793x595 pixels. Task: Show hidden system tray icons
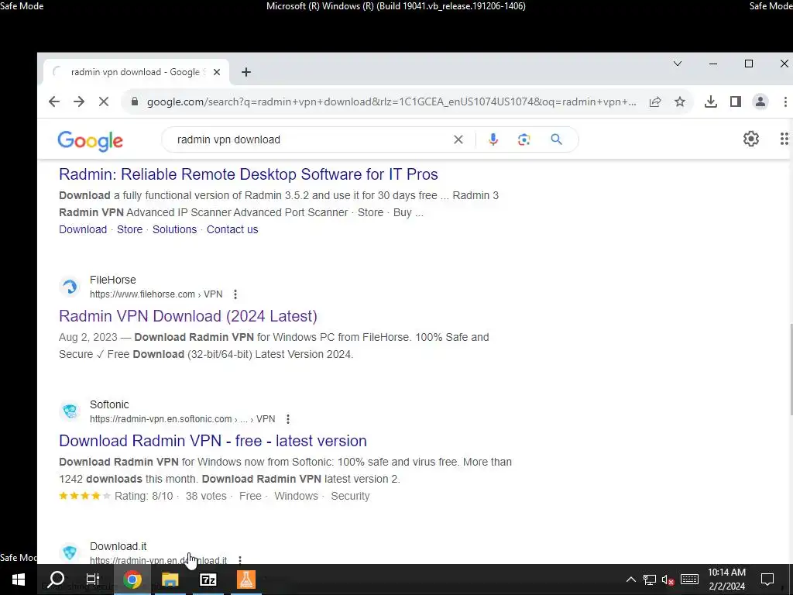click(630, 580)
